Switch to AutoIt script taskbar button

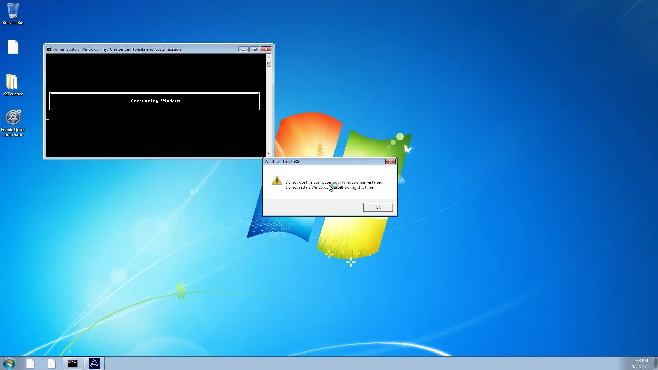coord(94,363)
